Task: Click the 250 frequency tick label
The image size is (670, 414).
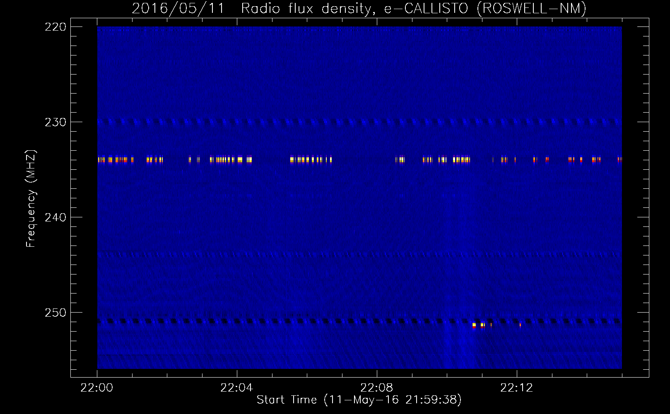Action: 55,313
